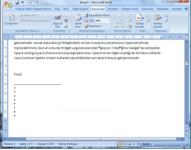191x150 pixels.
Task: Open Alıntı Ekle citation menu
Action: (78, 21)
